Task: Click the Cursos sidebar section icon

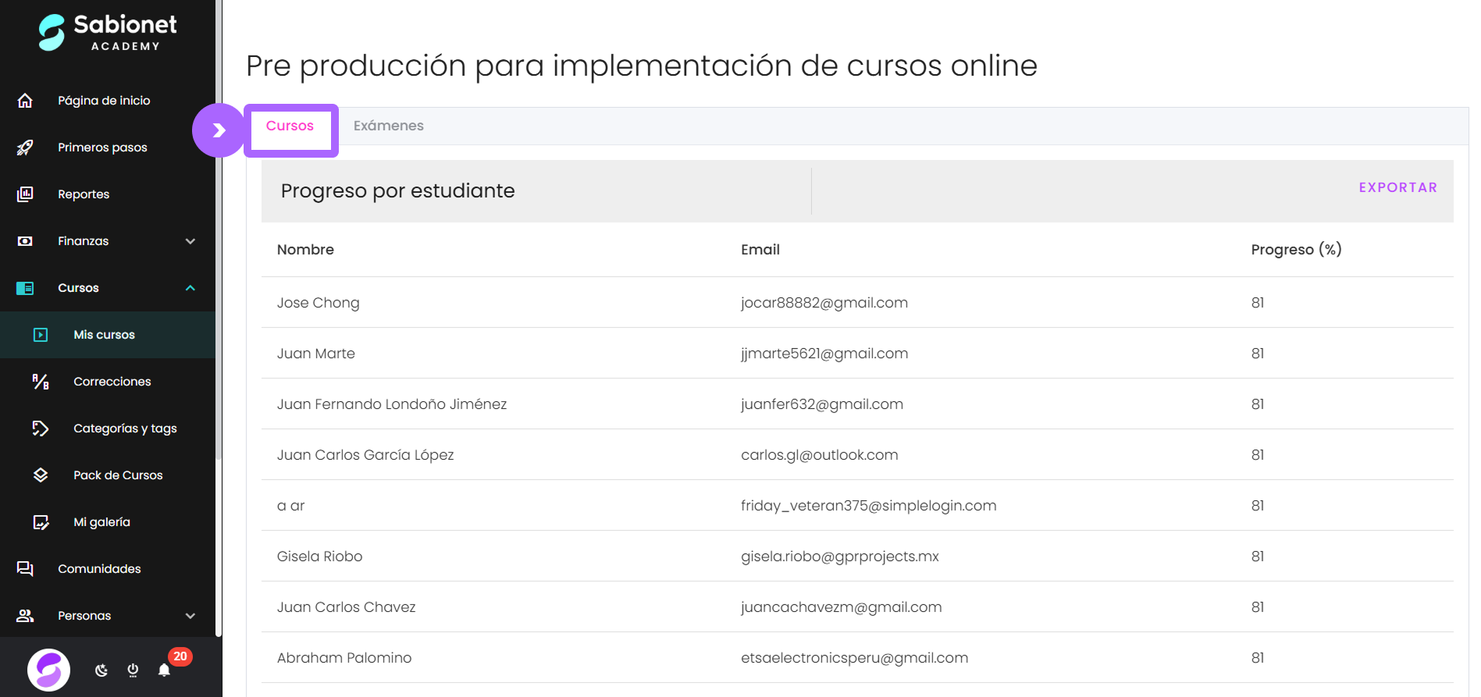Action: (x=25, y=288)
